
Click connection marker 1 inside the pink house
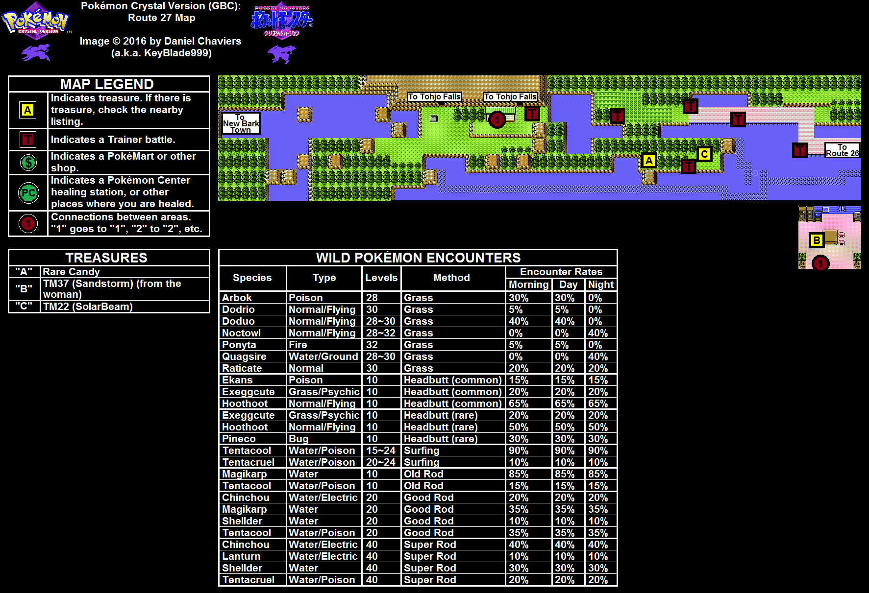pos(820,263)
